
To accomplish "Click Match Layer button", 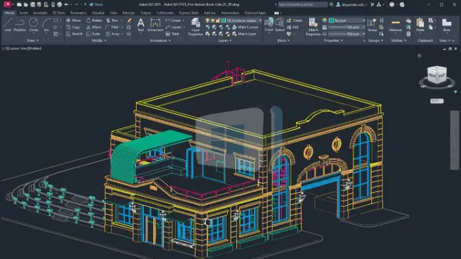I will coord(244,34).
